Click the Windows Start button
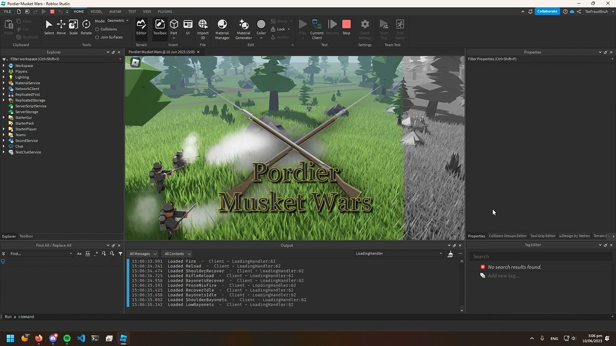 [x=11, y=338]
